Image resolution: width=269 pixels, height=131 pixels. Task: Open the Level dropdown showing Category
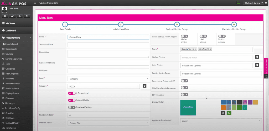[x=108, y=78]
